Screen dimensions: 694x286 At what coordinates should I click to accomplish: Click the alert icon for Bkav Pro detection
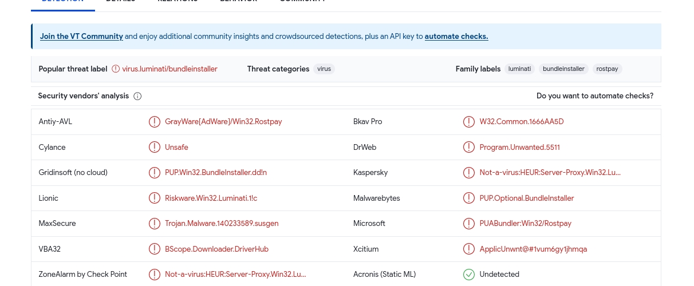point(469,122)
